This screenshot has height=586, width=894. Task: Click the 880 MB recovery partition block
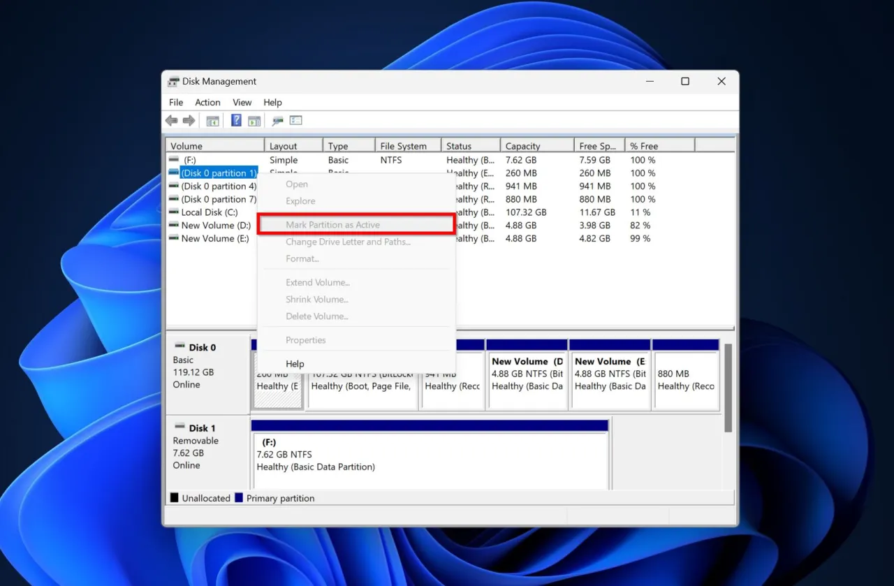tap(685, 380)
